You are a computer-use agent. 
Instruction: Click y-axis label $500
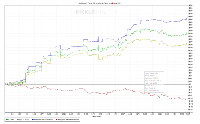(x=191, y=14)
